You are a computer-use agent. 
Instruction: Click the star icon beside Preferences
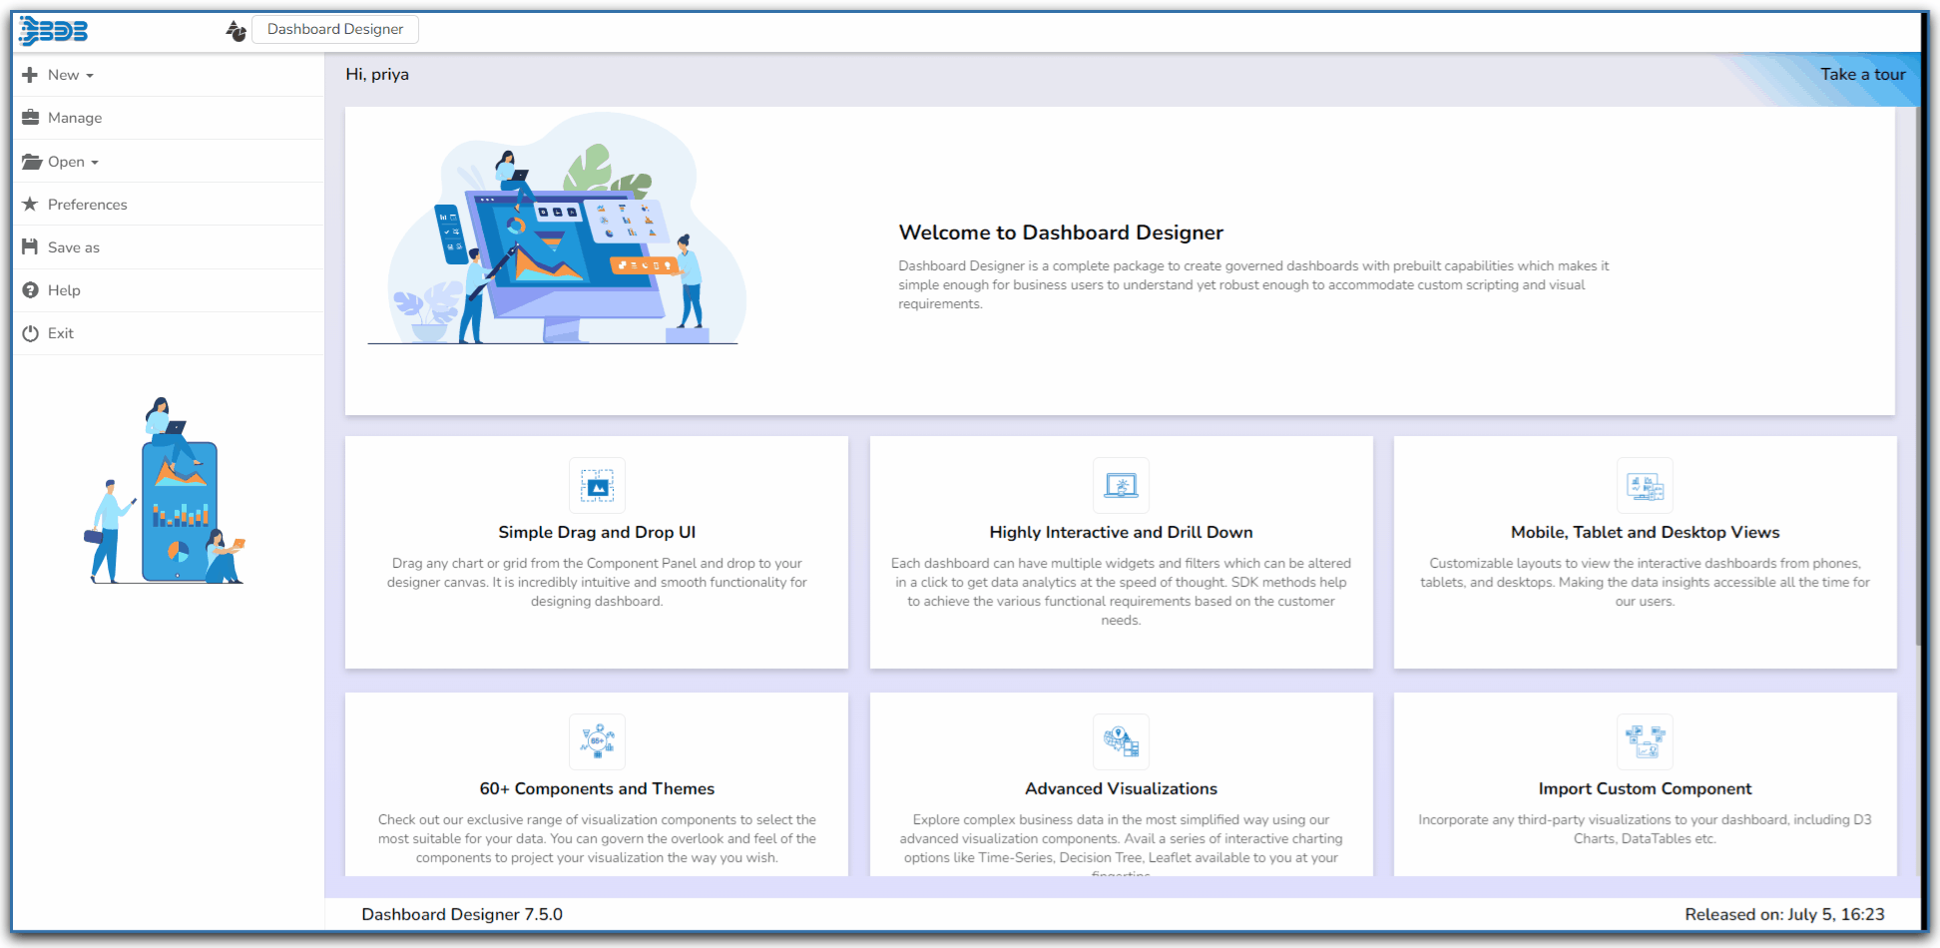pyautogui.click(x=30, y=205)
